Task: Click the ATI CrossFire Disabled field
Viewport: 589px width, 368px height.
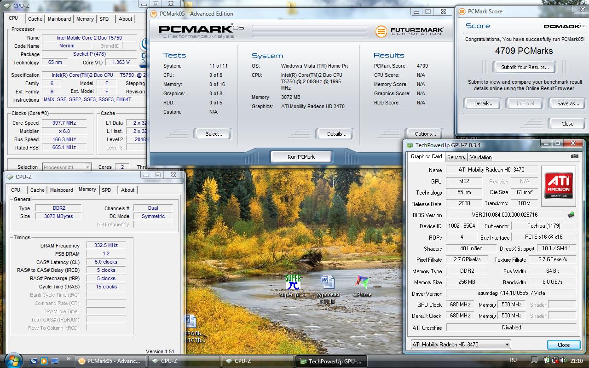Action: pos(511,328)
